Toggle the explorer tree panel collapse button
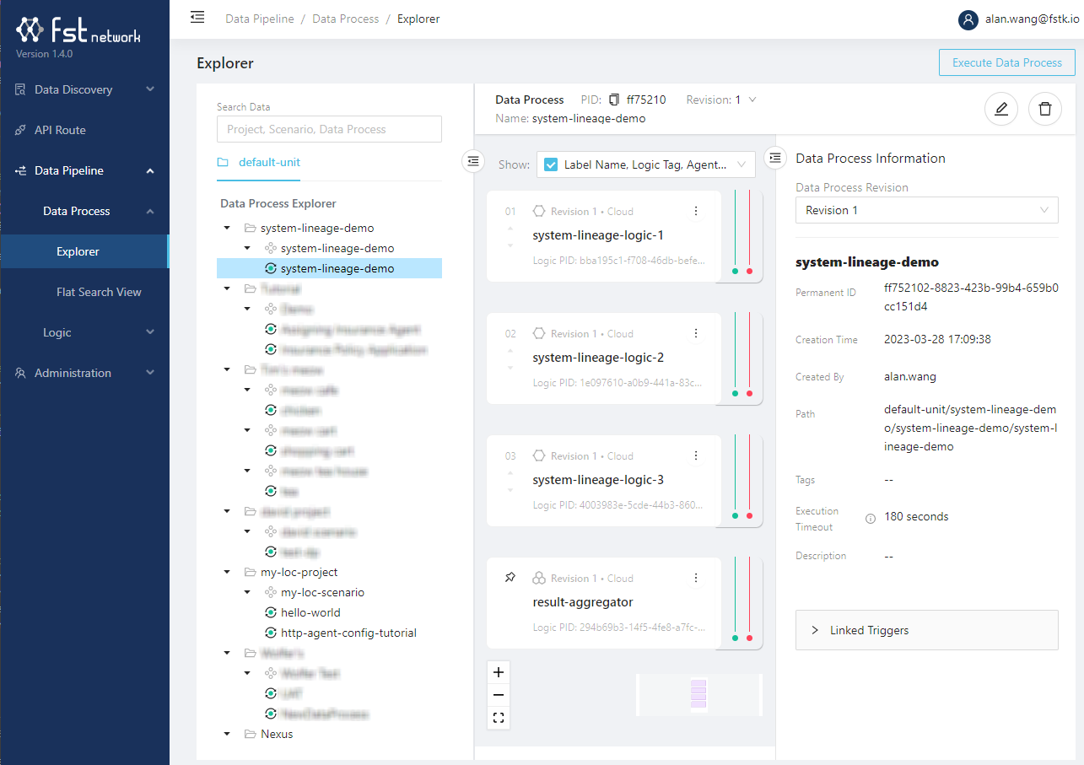The width and height of the screenshot is (1084, 765). 473,160
